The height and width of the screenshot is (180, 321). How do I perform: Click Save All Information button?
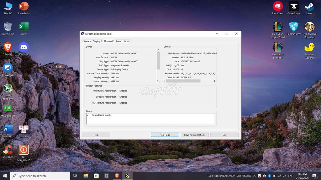click(194, 135)
